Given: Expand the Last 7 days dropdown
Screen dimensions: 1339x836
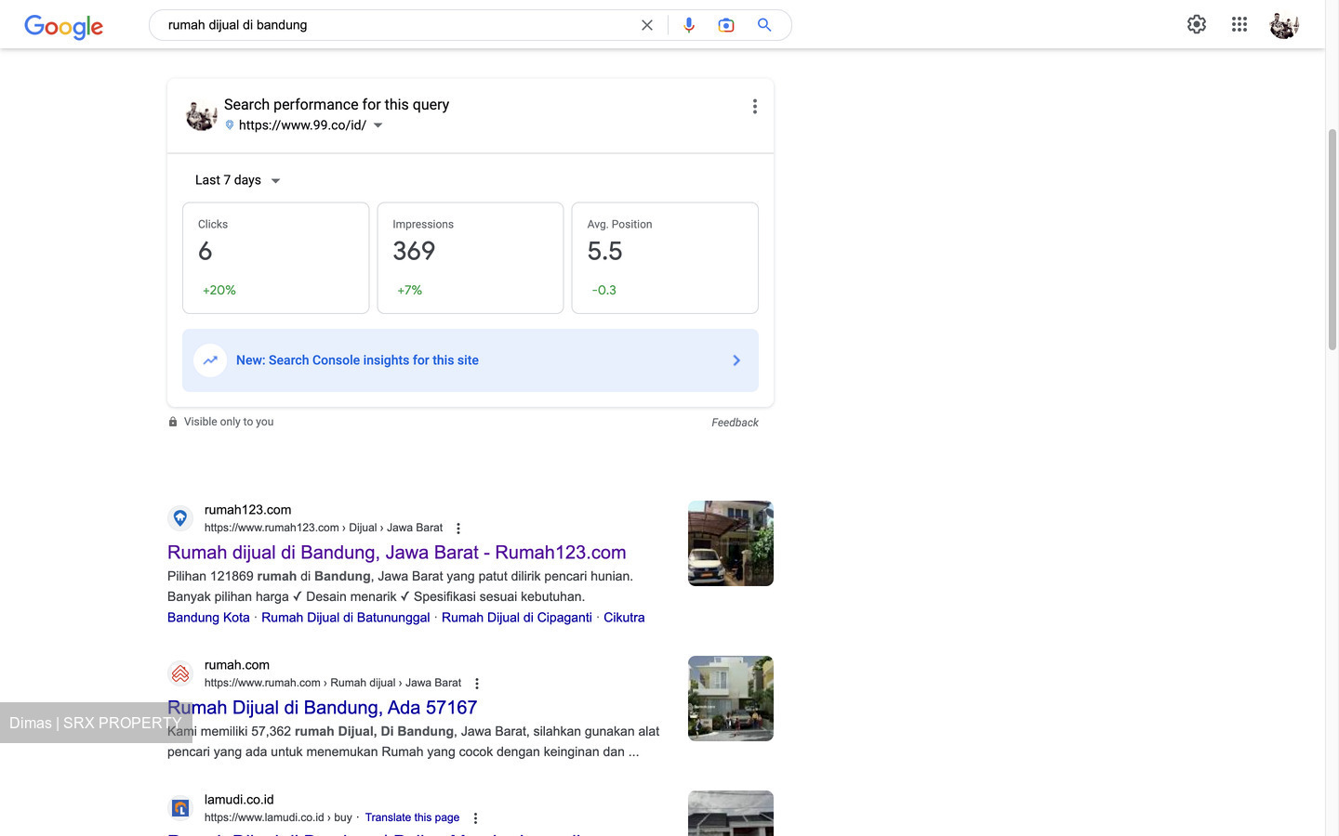Looking at the screenshot, I should pos(238,180).
